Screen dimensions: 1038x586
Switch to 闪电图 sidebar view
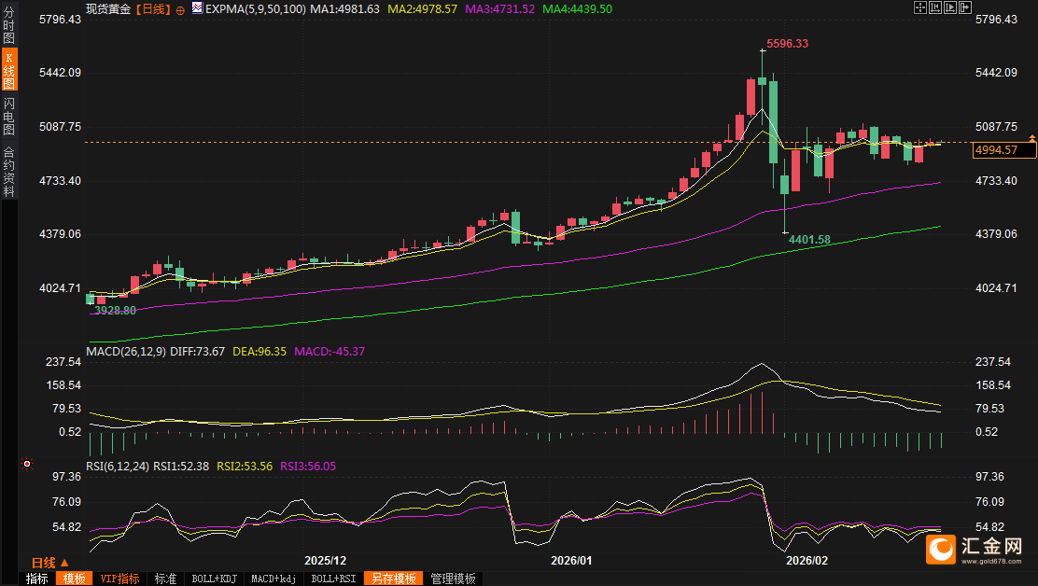(x=8, y=116)
